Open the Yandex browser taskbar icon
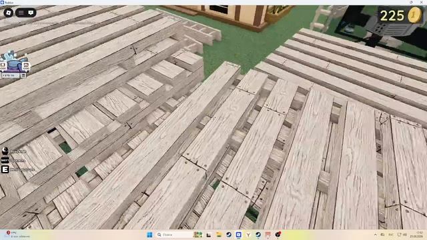Screen dimensions: 427x240 [248, 235]
